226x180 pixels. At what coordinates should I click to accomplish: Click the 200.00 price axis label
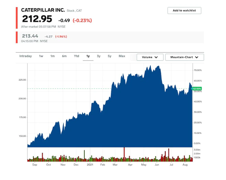coord(22,99)
